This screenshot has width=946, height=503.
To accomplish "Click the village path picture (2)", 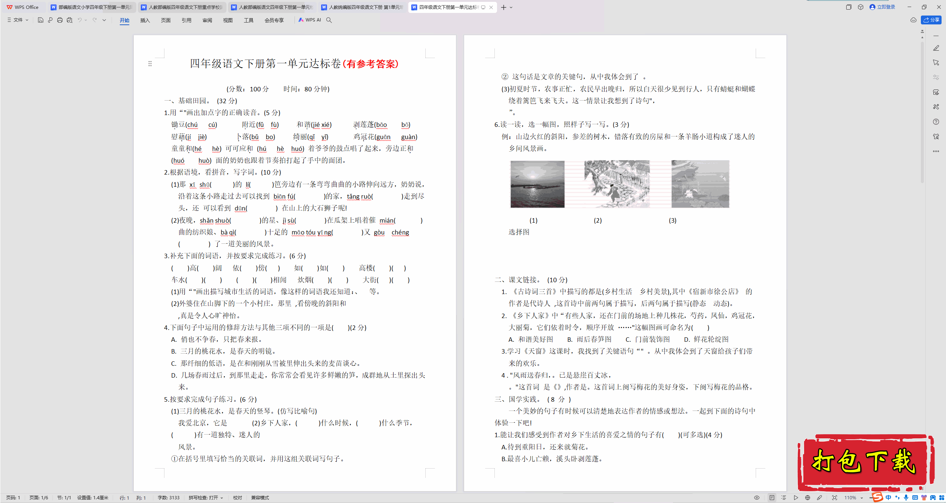I will pos(617,184).
